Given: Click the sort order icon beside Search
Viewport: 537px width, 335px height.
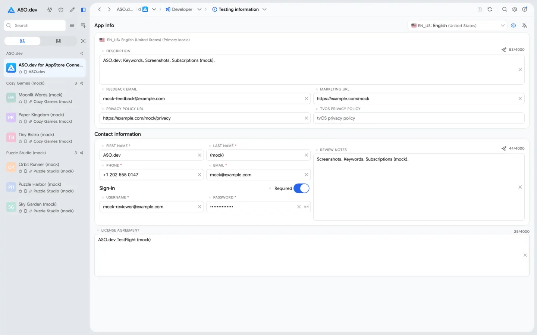Looking at the screenshot, I should coord(83,25).
